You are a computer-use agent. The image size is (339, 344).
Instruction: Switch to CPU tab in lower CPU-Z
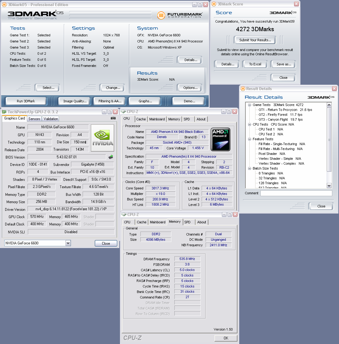[x=127, y=222]
